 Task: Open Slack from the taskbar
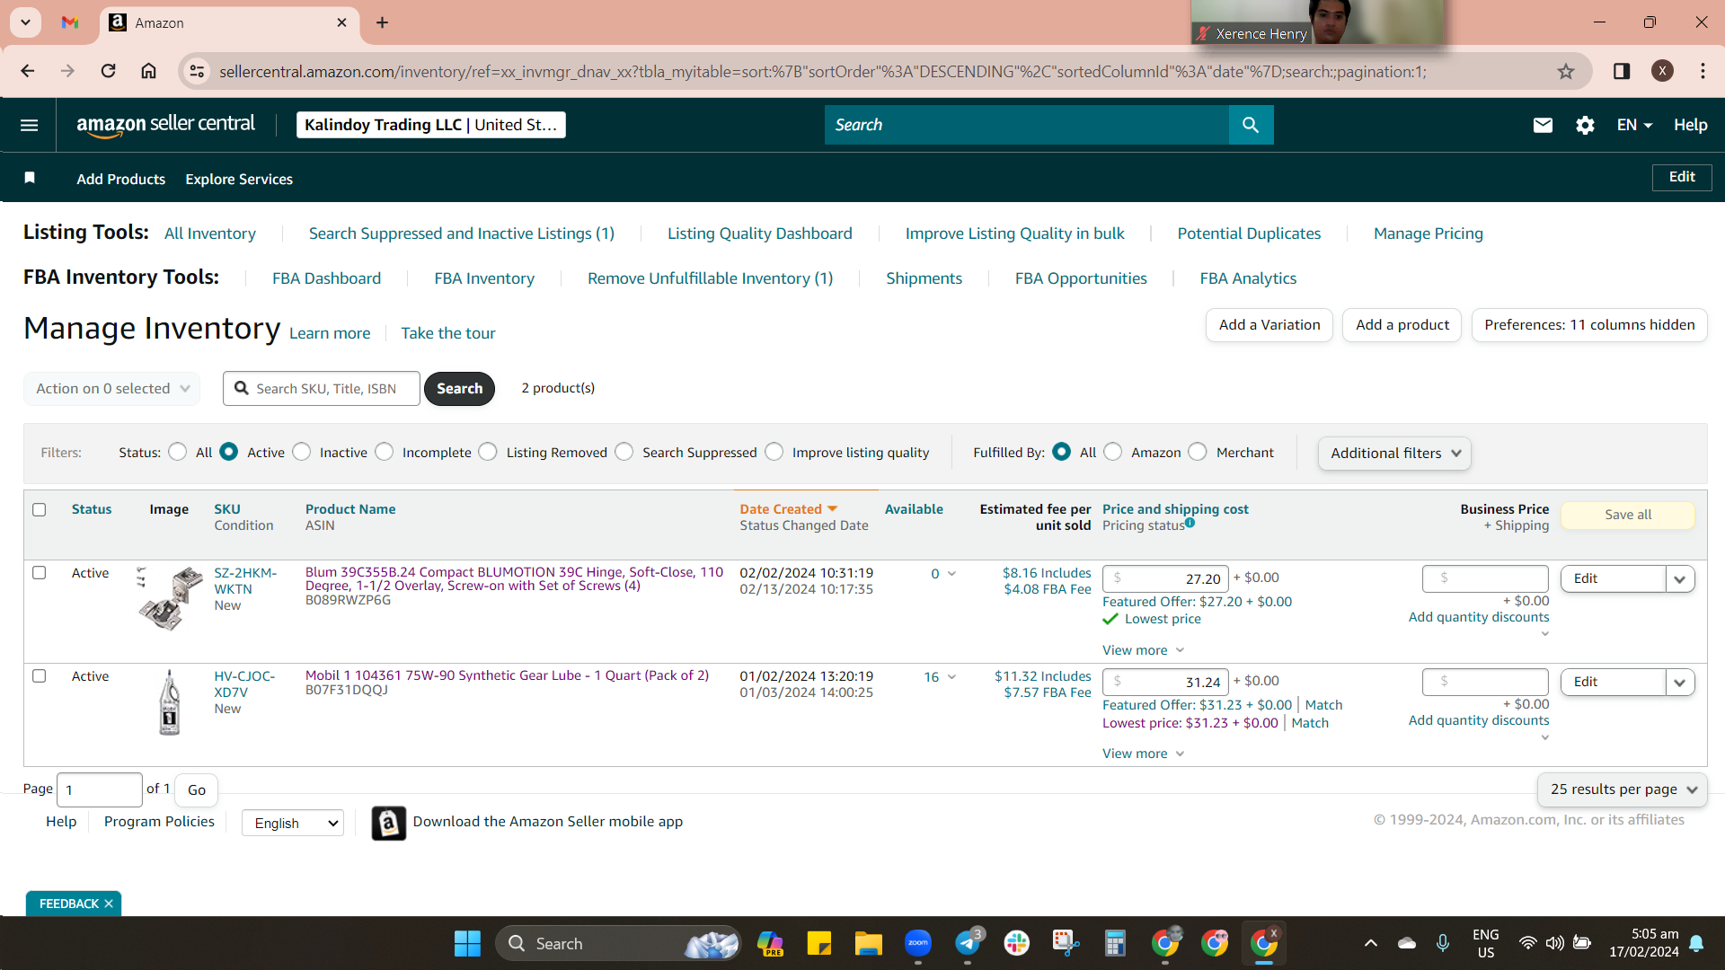(x=1017, y=943)
